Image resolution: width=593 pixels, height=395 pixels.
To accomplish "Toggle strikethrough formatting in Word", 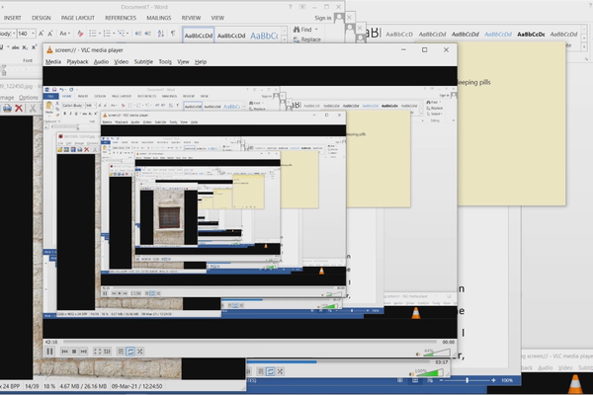I will tap(16, 47).
